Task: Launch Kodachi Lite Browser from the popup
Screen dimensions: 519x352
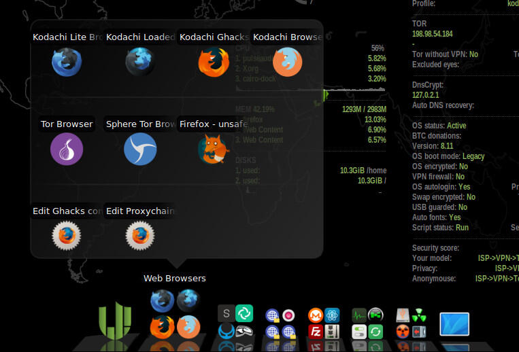Action: [x=67, y=62]
